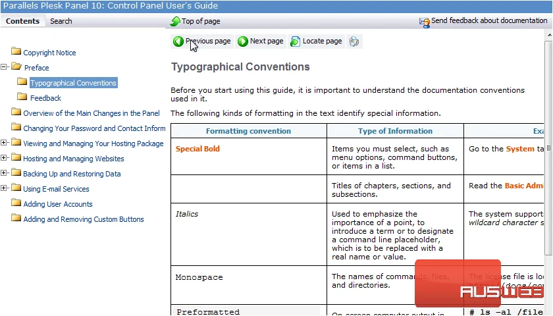This screenshot has width=553, height=316.
Task: Click the vertical scrollbar thumb
Action: click(549, 148)
